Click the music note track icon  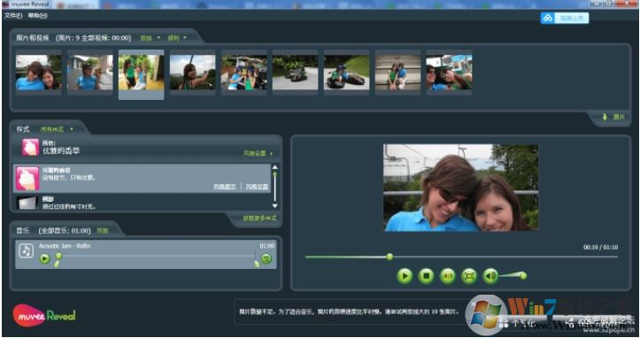[27, 250]
